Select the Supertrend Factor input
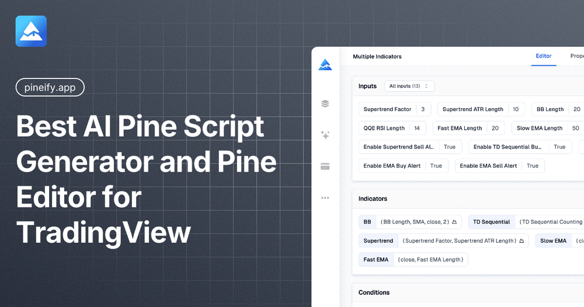 pos(394,109)
